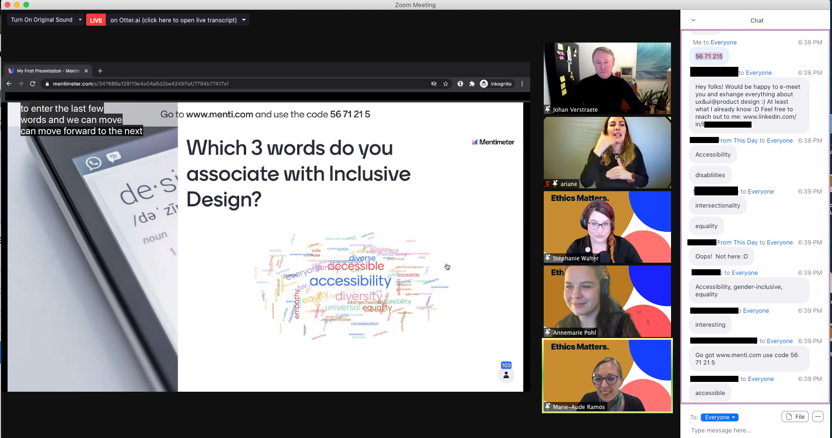Click the 56 71 215 chat message
832x438 pixels.
point(708,56)
